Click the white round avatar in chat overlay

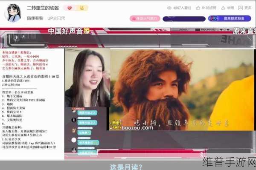coord(74,140)
